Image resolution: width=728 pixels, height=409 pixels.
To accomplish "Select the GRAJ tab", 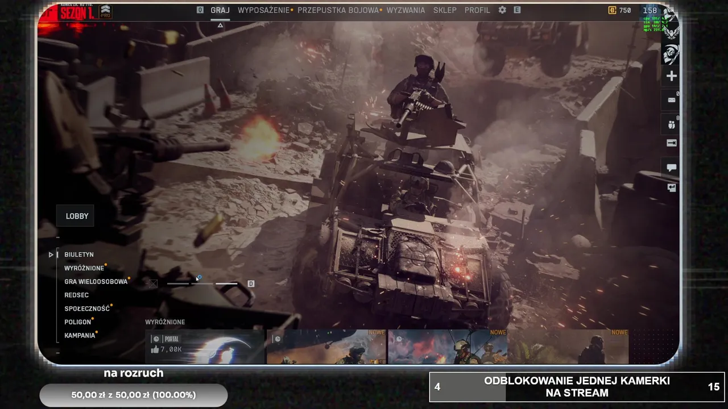I will [x=220, y=10].
